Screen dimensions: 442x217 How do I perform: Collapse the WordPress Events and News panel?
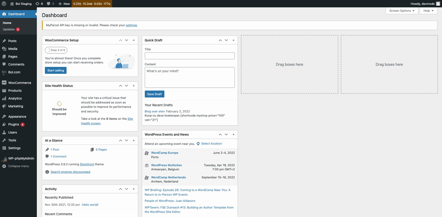(x=233, y=135)
